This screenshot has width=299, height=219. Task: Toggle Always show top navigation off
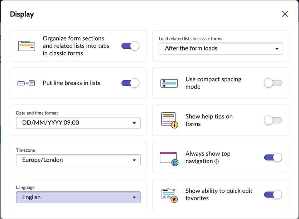pos(273,157)
